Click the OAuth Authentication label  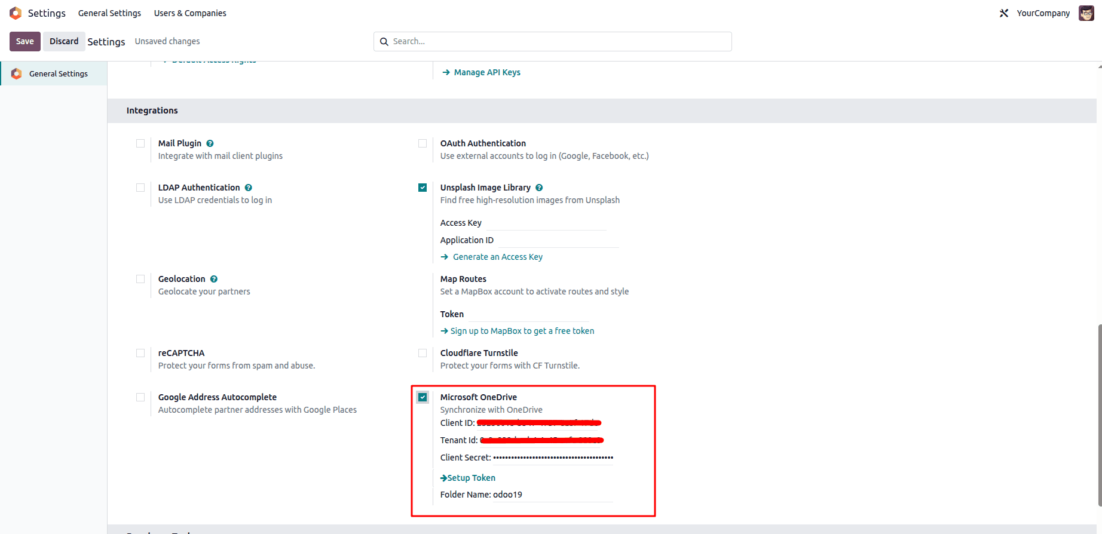click(483, 143)
